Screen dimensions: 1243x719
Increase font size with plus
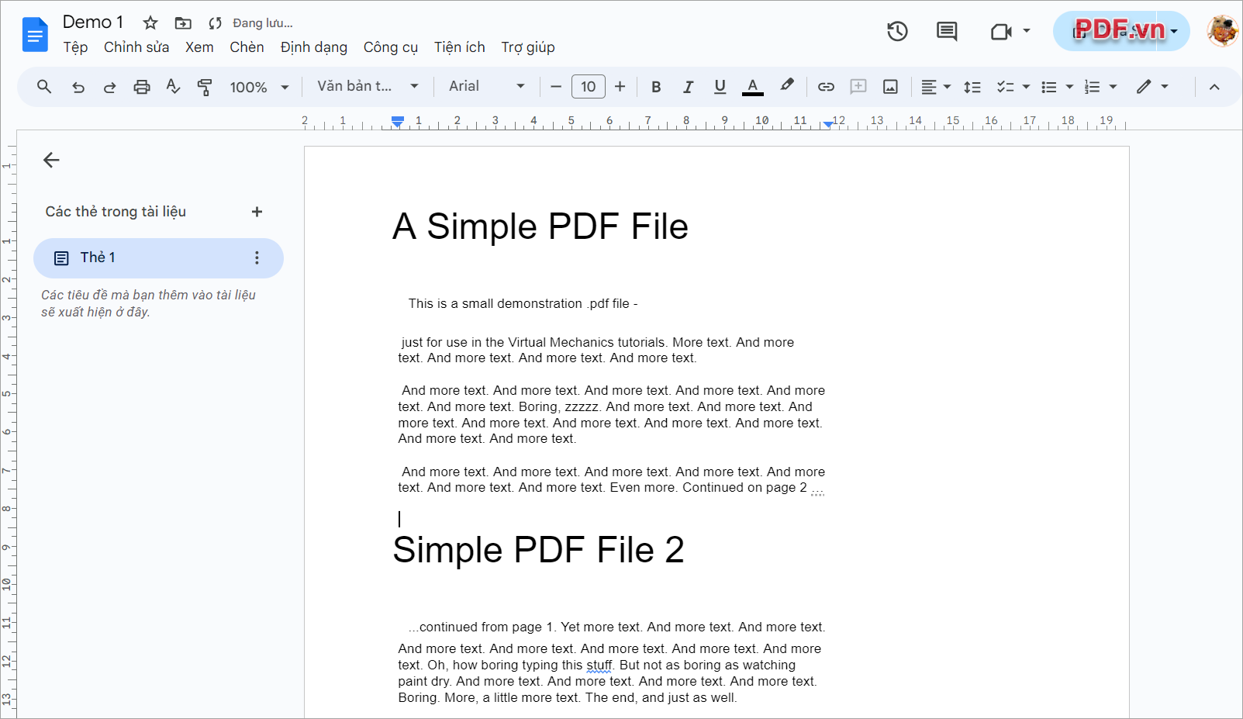click(620, 87)
